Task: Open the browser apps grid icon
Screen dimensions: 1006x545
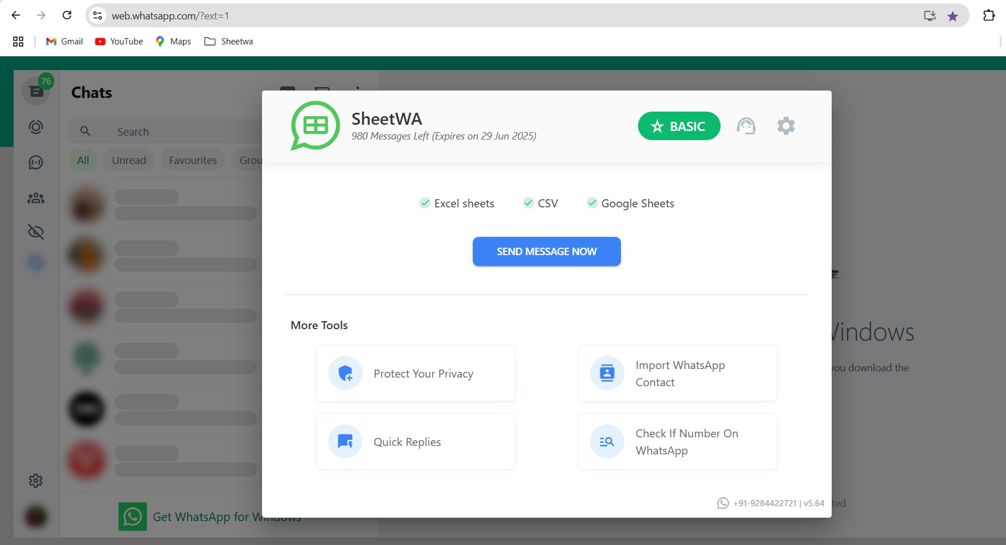Action: (x=18, y=42)
